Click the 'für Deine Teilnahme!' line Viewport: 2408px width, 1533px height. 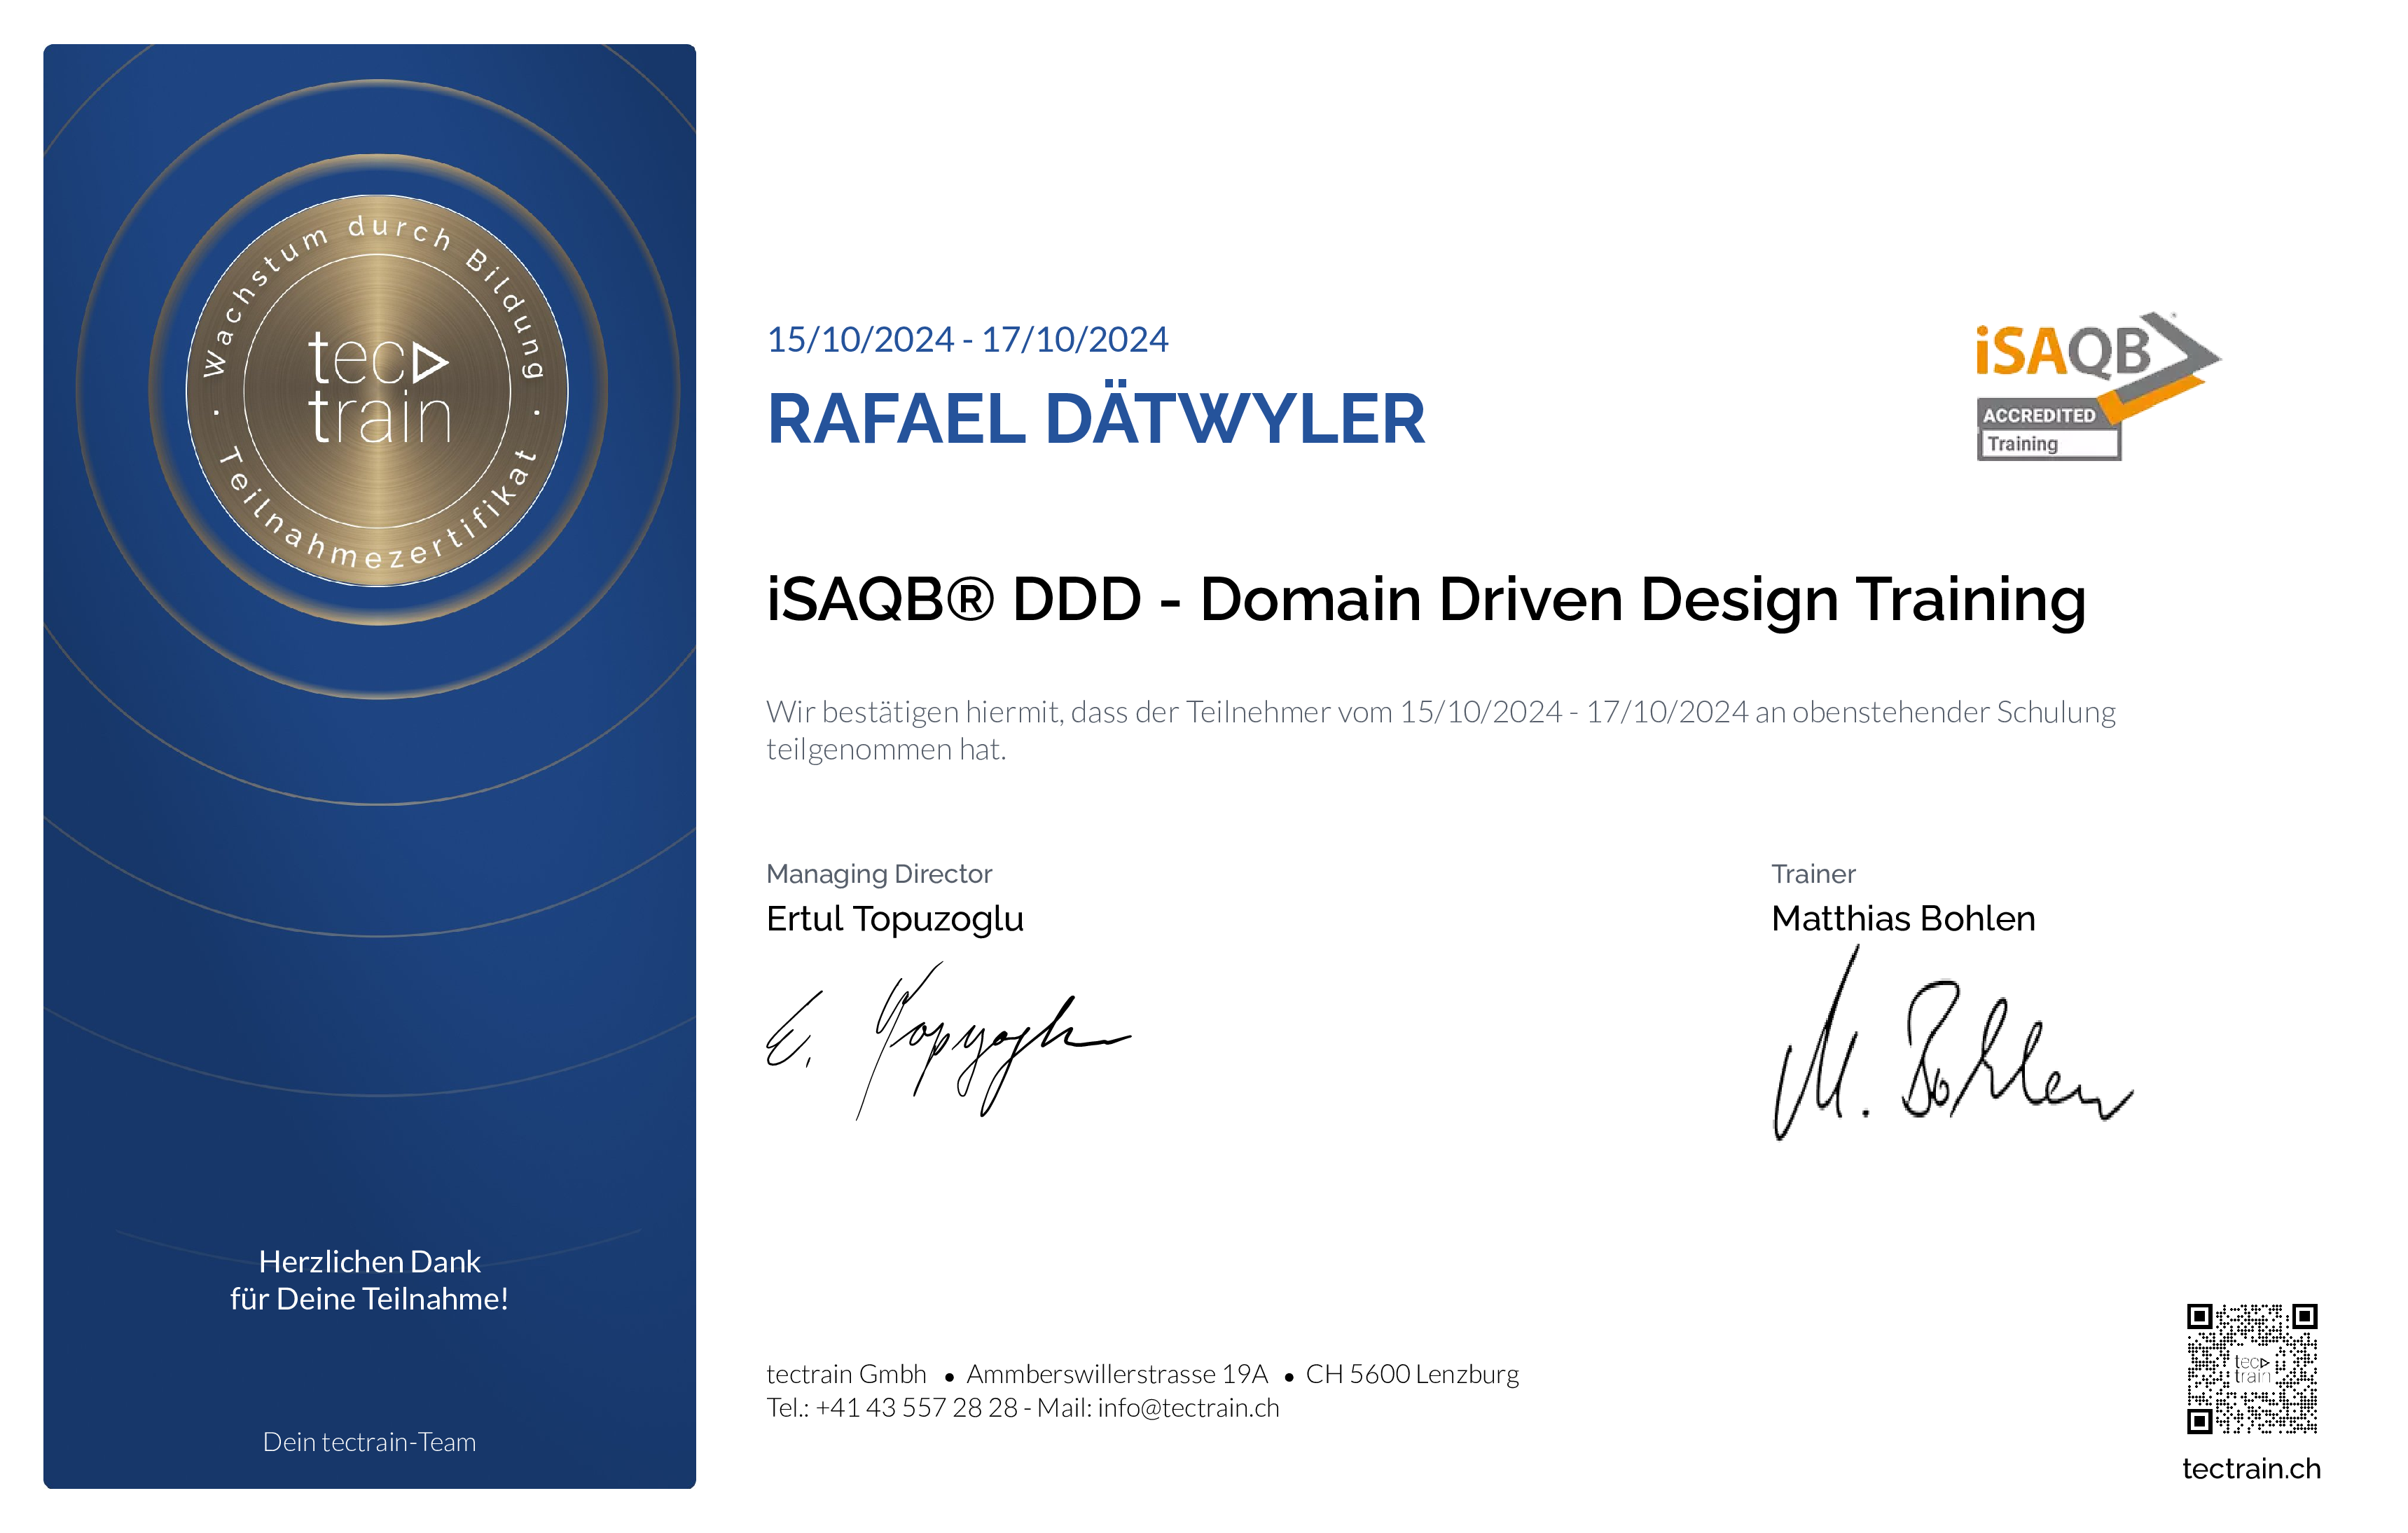point(369,1299)
